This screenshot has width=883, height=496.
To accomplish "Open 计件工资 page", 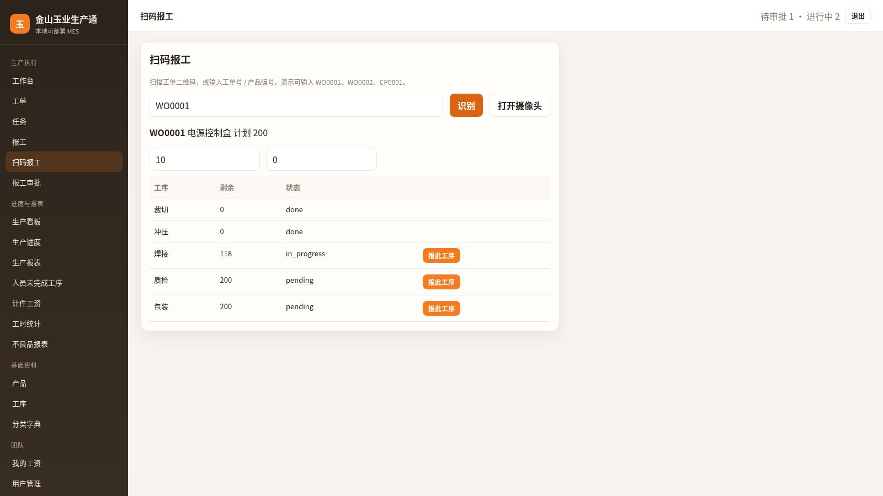I will tap(64, 304).
